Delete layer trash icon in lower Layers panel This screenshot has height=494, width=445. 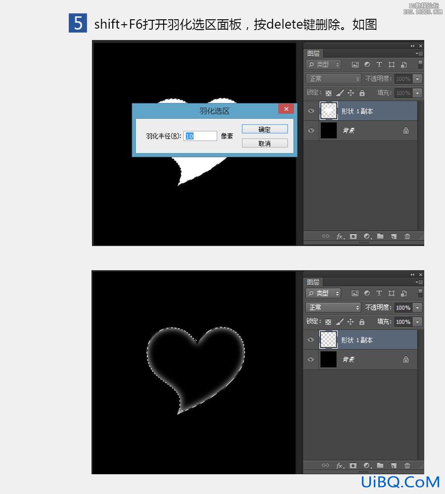point(407,465)
